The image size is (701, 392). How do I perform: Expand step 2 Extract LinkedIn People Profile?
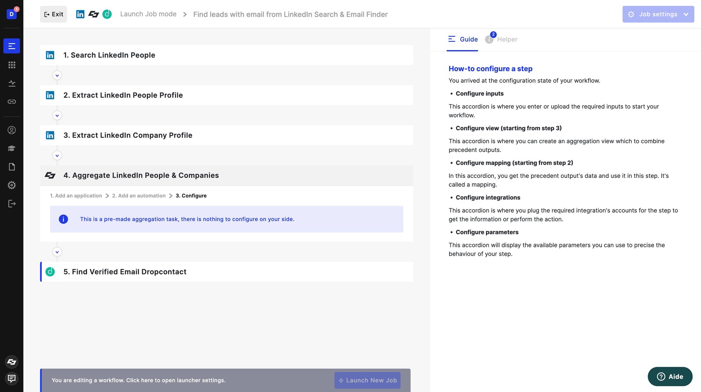pyautogui.click(x=227, y=95)
